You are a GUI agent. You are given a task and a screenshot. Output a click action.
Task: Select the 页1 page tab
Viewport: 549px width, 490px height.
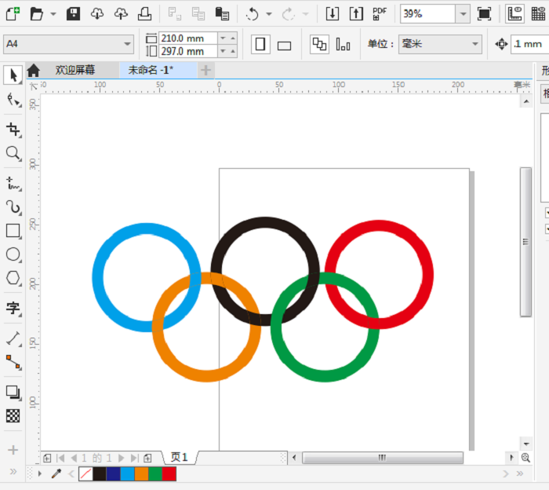point(180,457)
